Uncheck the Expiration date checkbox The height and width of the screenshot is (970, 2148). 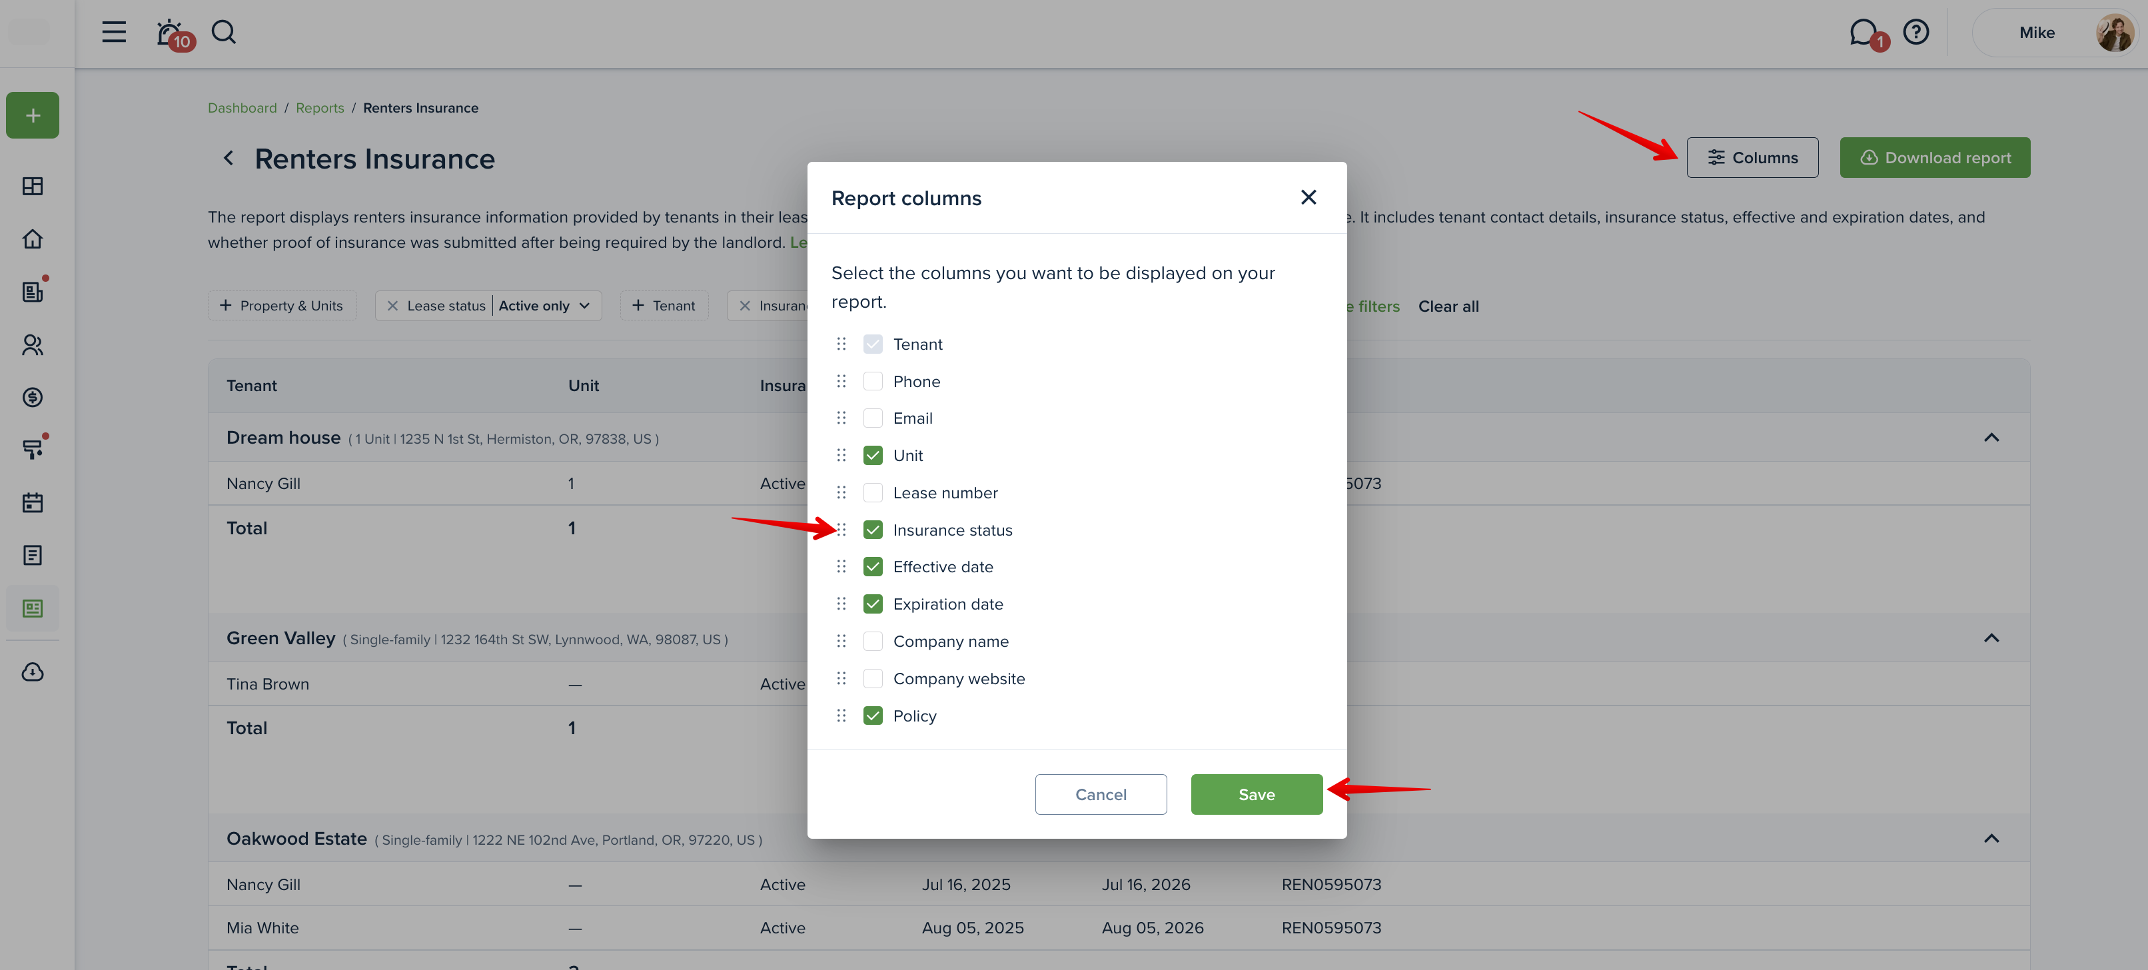(x=872, y=604)
